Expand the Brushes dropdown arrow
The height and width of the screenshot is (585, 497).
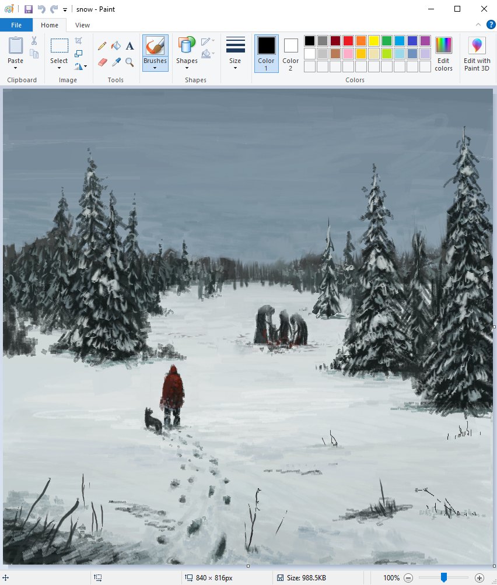[155, 68]
